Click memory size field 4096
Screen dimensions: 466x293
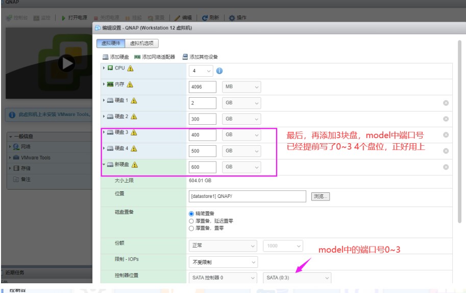pos(203,87)
